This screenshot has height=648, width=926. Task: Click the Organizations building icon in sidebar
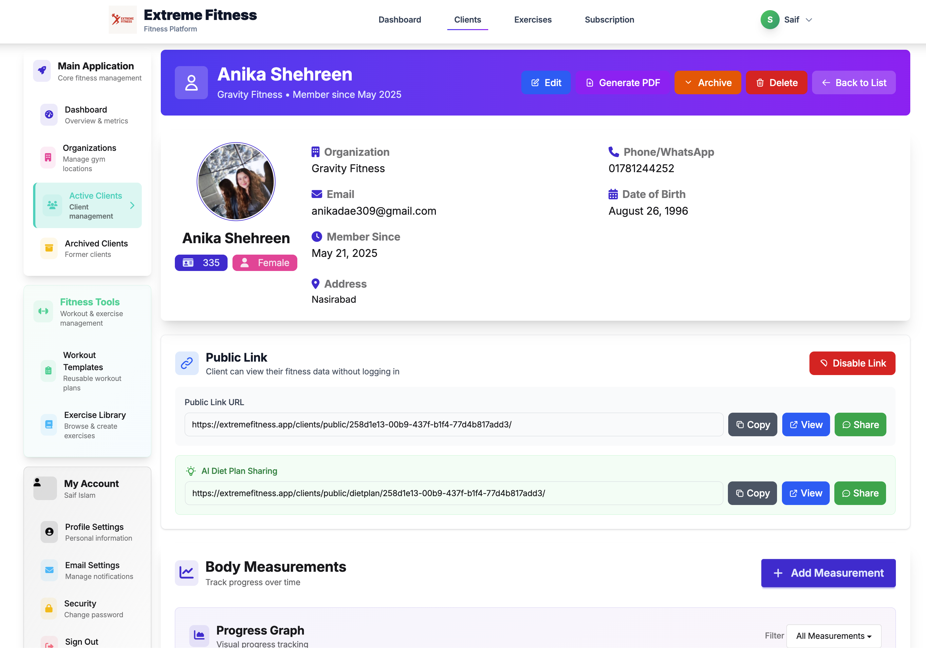(x=48, y=157)
